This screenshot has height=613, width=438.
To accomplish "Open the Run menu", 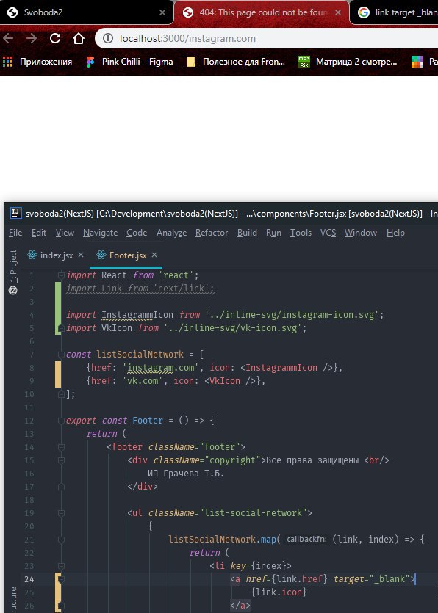I will click(x=273, y=233).
